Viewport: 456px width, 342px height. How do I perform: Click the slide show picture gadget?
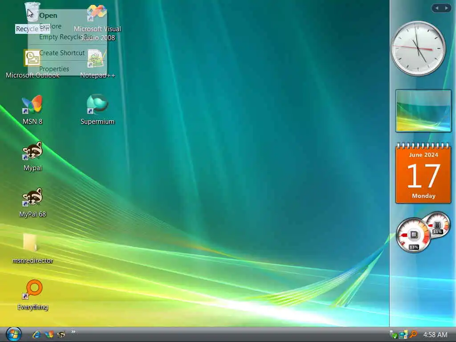pos(423,111)
